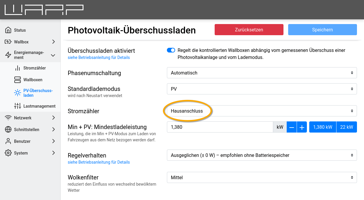Open PV-Überschussladen via its sun icon

point(18,93)
